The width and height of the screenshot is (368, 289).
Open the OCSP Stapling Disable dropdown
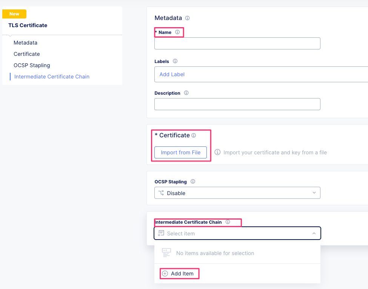[237, 193]
